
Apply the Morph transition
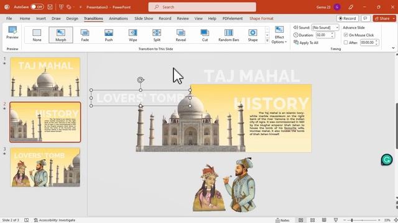click(61, 35)
